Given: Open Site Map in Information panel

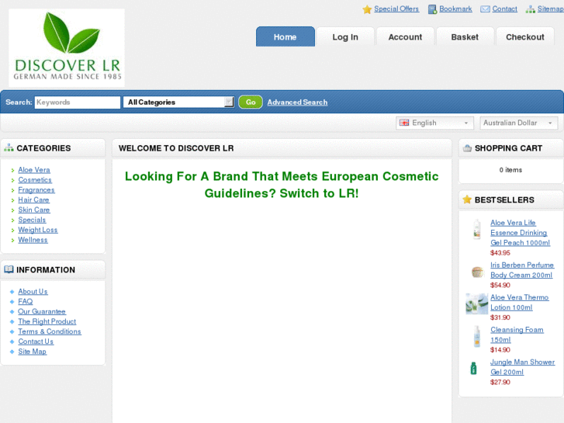Looking at the screenshot, I should pos(33,352).
